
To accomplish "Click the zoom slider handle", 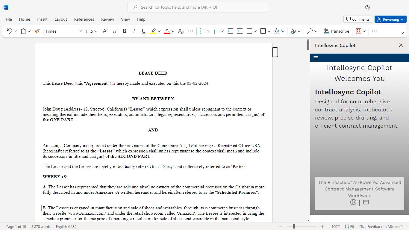I will pyautogui.click(x=294, y=227).
